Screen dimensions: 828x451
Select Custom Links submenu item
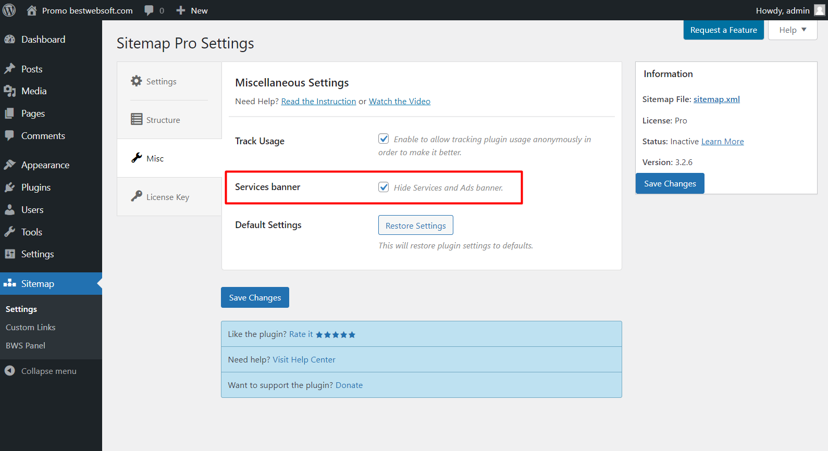[31, 327]
